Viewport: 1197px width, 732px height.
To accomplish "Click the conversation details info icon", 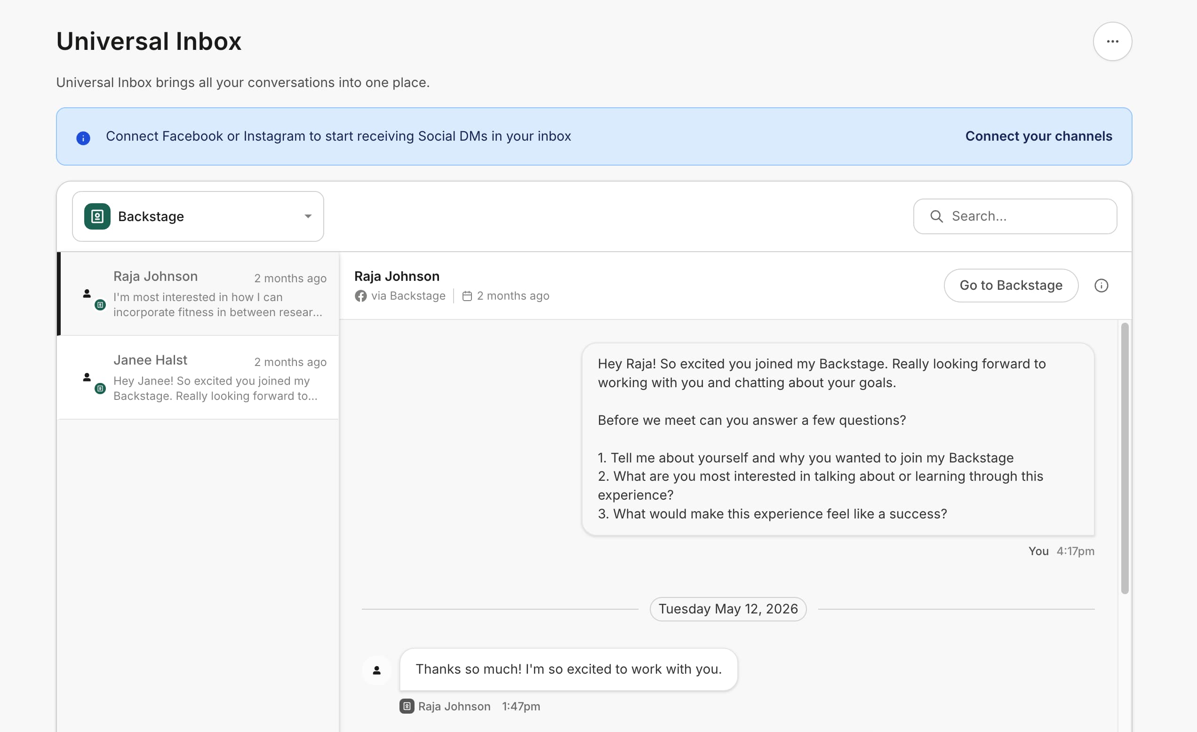I will (x=1101, y=286).
